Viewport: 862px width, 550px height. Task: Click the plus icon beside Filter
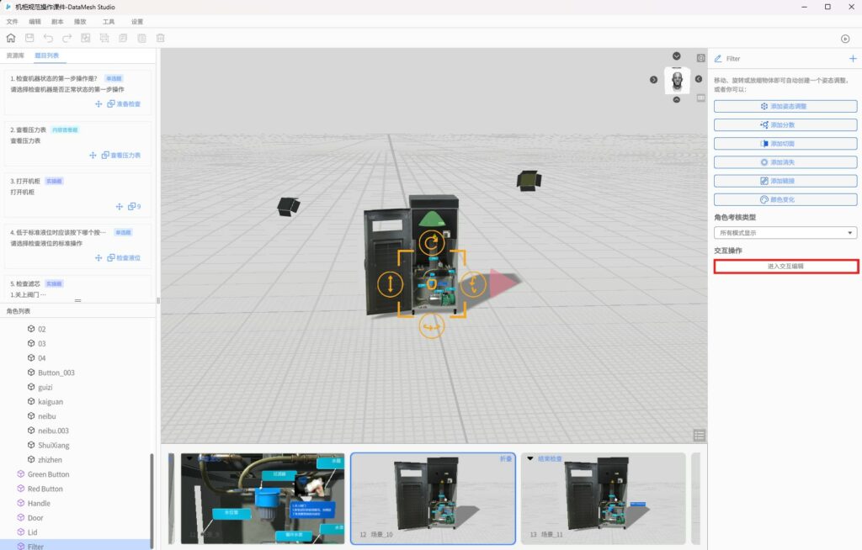(x=853, y=59)
